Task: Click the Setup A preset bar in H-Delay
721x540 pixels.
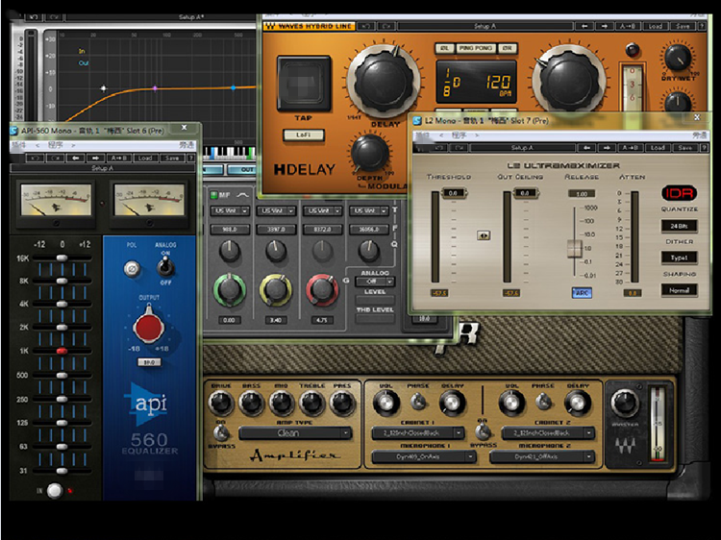Action: (485, 27)
